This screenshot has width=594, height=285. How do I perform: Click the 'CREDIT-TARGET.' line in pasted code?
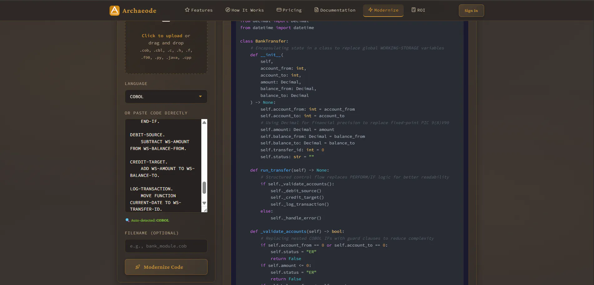149,162
